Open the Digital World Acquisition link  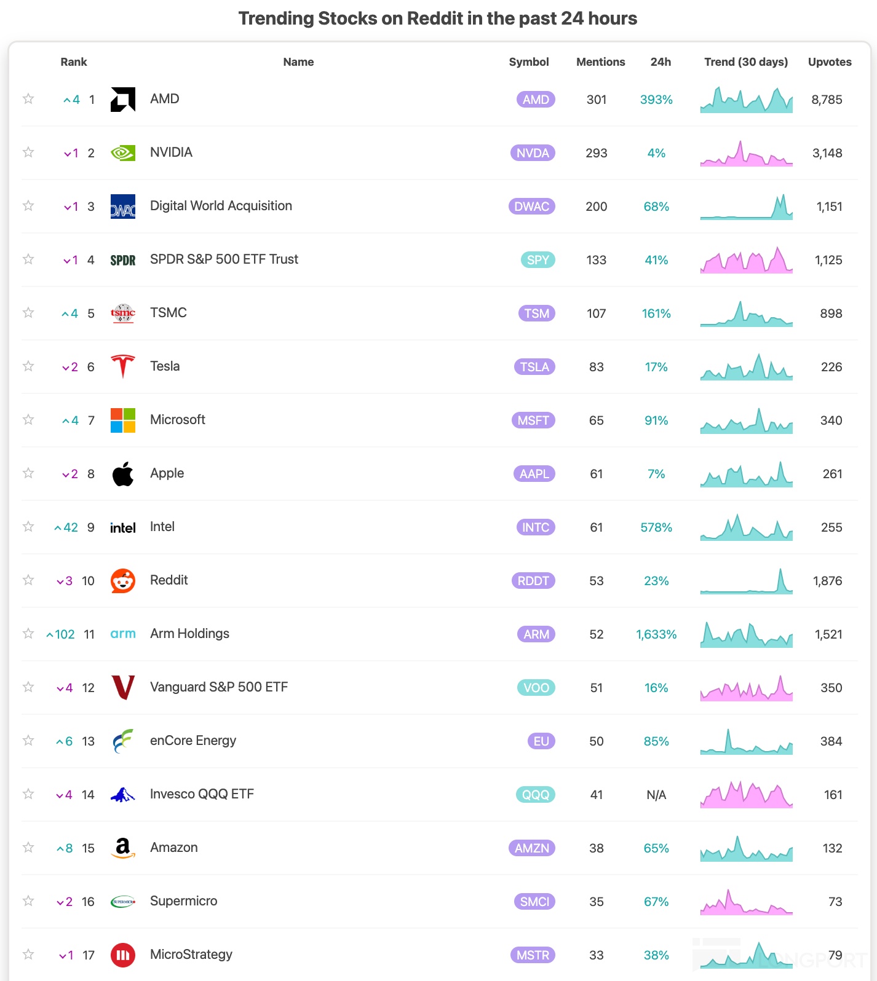coord(221,206)
